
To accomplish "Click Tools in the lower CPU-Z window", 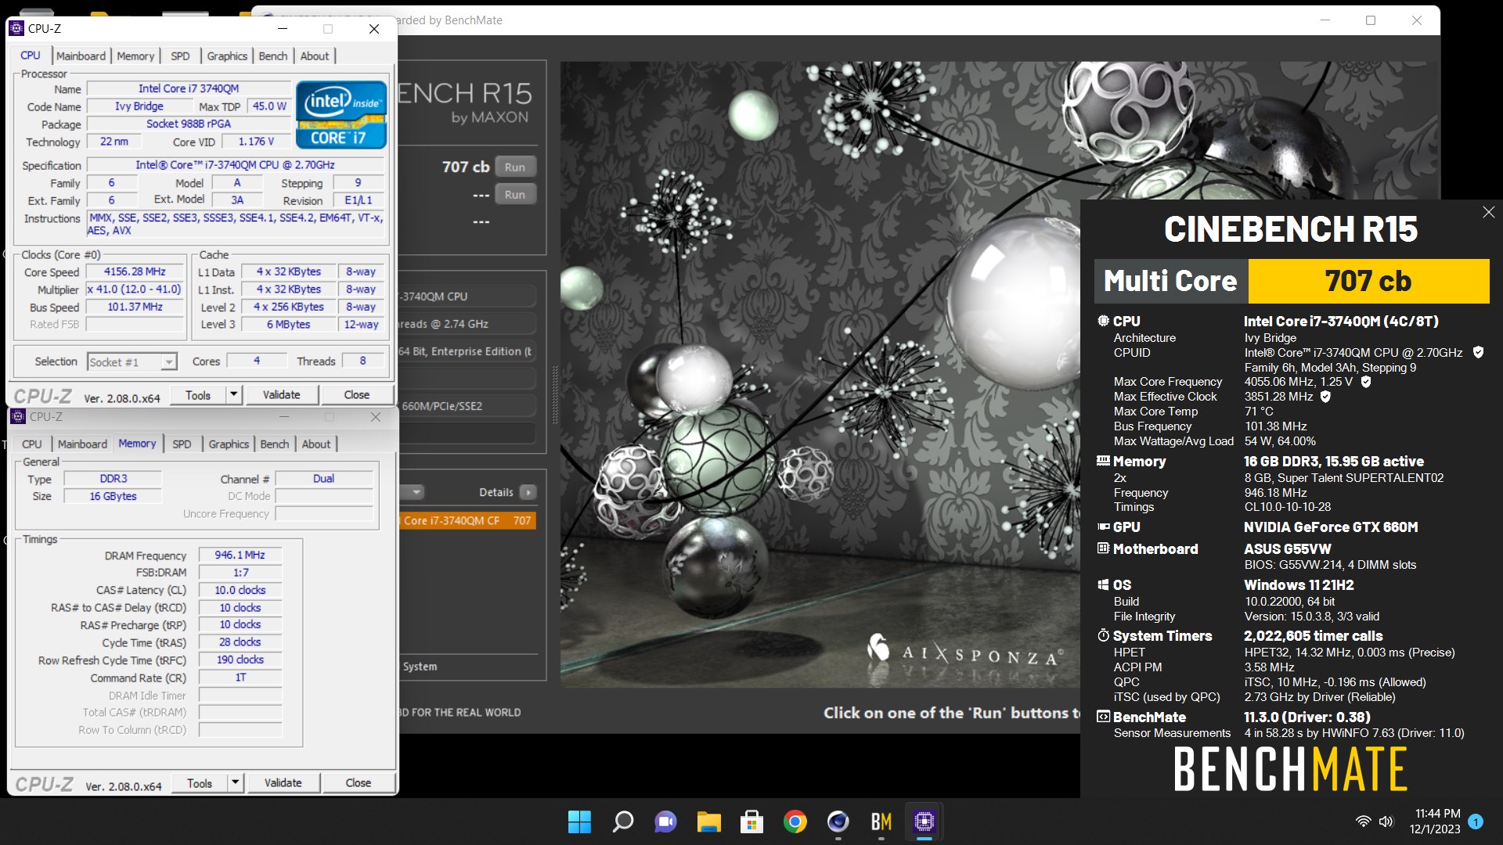I will (200, 783).
